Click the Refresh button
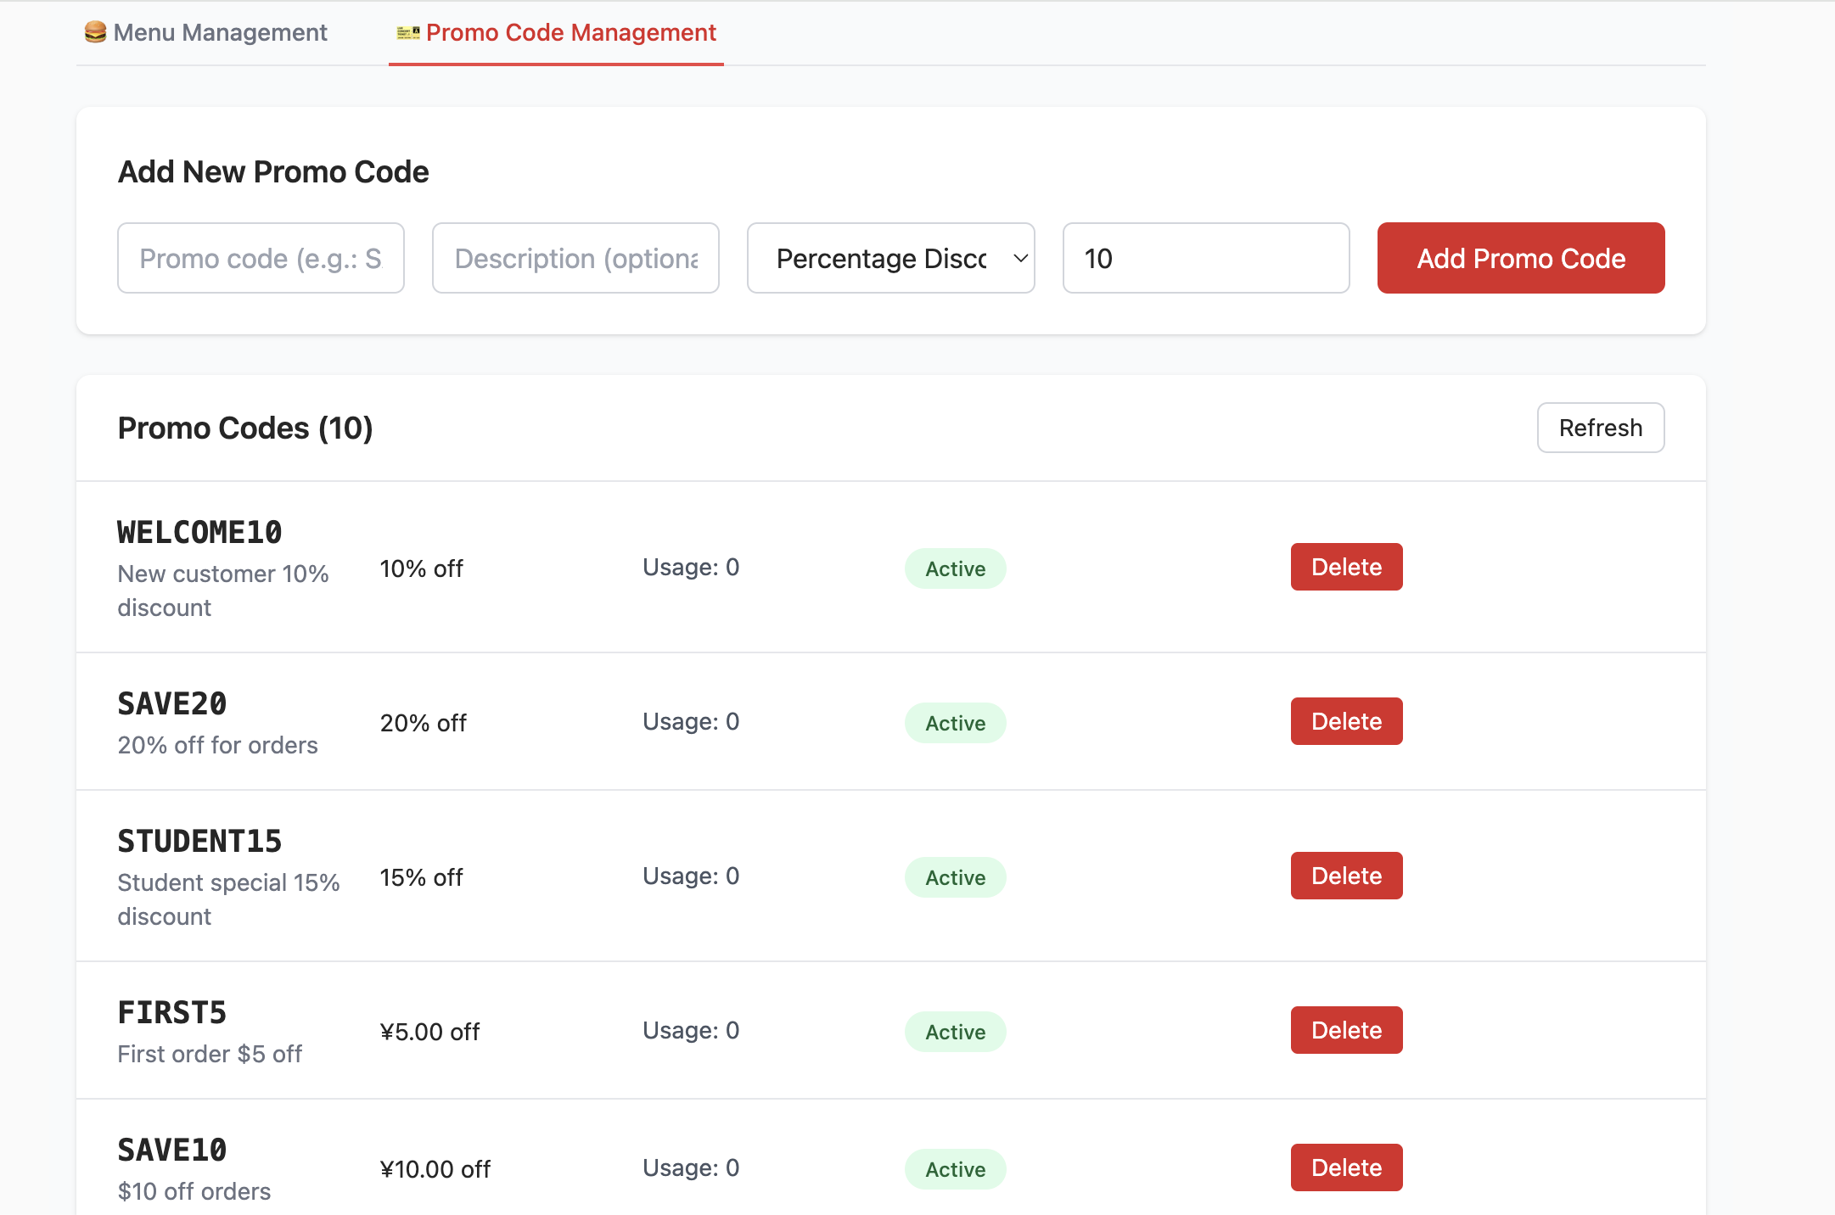 click(1600, 428)
